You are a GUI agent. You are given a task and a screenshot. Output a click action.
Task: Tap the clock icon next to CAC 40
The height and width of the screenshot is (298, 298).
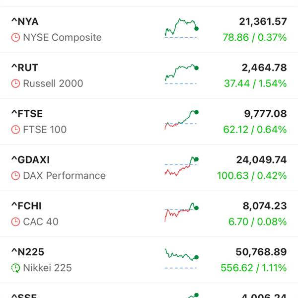(x=16, y=222)
